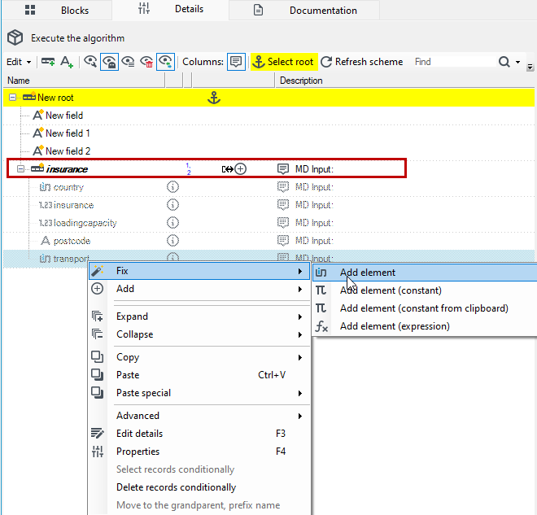This screenshot has width=537, height=515.
Task: Open the Fix submenu in the context menu
Action: click(199, 271)
